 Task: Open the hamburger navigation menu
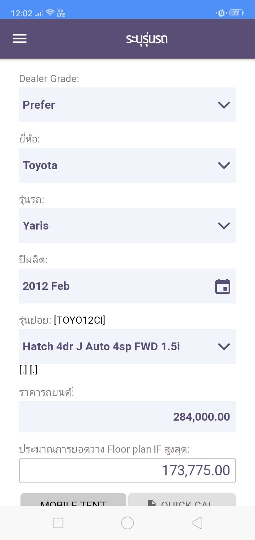(20, 39)
